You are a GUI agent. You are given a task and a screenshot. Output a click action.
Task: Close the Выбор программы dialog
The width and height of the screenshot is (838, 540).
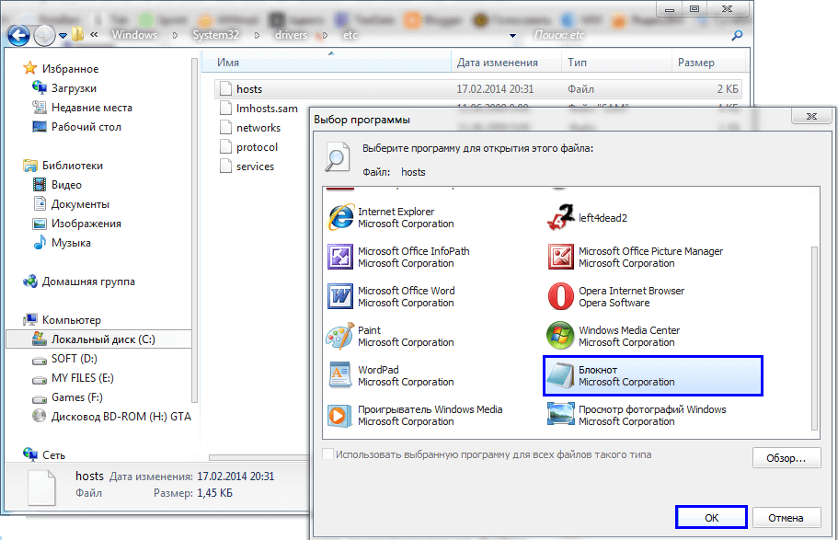coord(811,116)
